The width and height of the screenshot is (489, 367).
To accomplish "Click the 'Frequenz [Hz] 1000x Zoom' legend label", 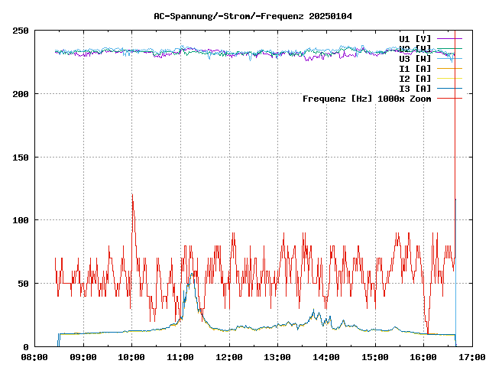I will [x=367, y=98].
